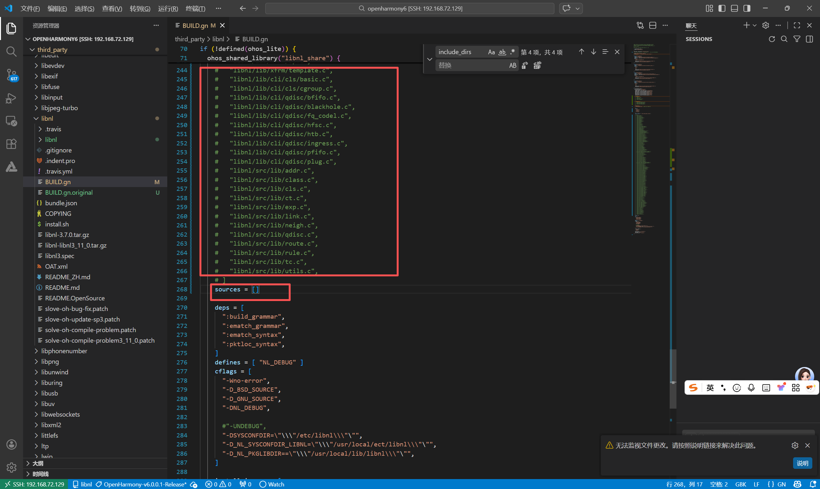This screenshot has height=489, width=820.
Task: Open Remote Explorer in activity bar
Action: (x=11, y=121)
